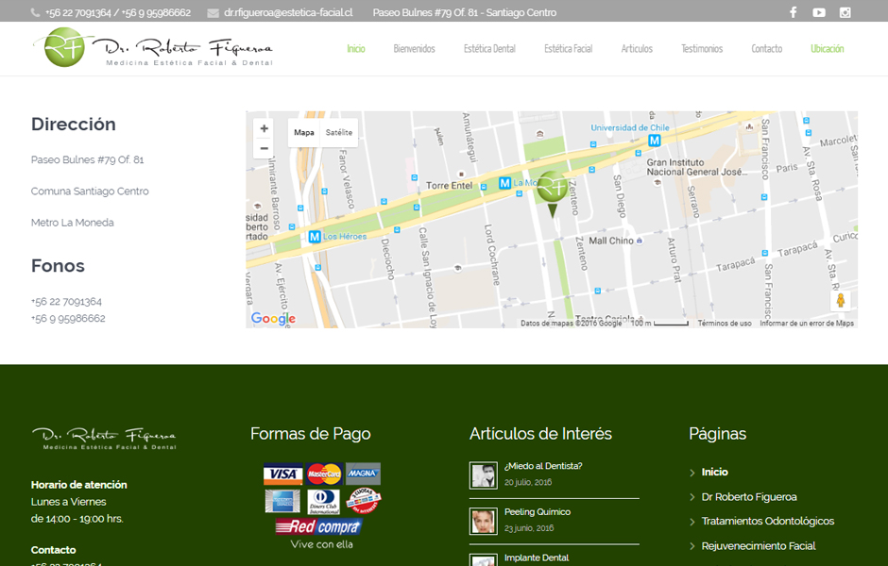Open Rejuvenecimiento Facial footer link

759,545
